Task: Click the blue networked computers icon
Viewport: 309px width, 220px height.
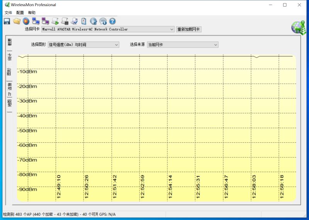Action: [36, 21]
